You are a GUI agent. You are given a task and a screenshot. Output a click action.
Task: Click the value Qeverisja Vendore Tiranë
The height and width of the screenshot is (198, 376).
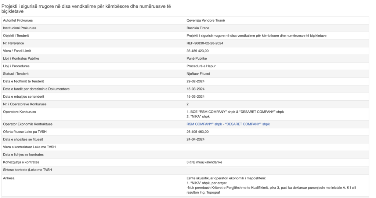click(x=206, y=20)
